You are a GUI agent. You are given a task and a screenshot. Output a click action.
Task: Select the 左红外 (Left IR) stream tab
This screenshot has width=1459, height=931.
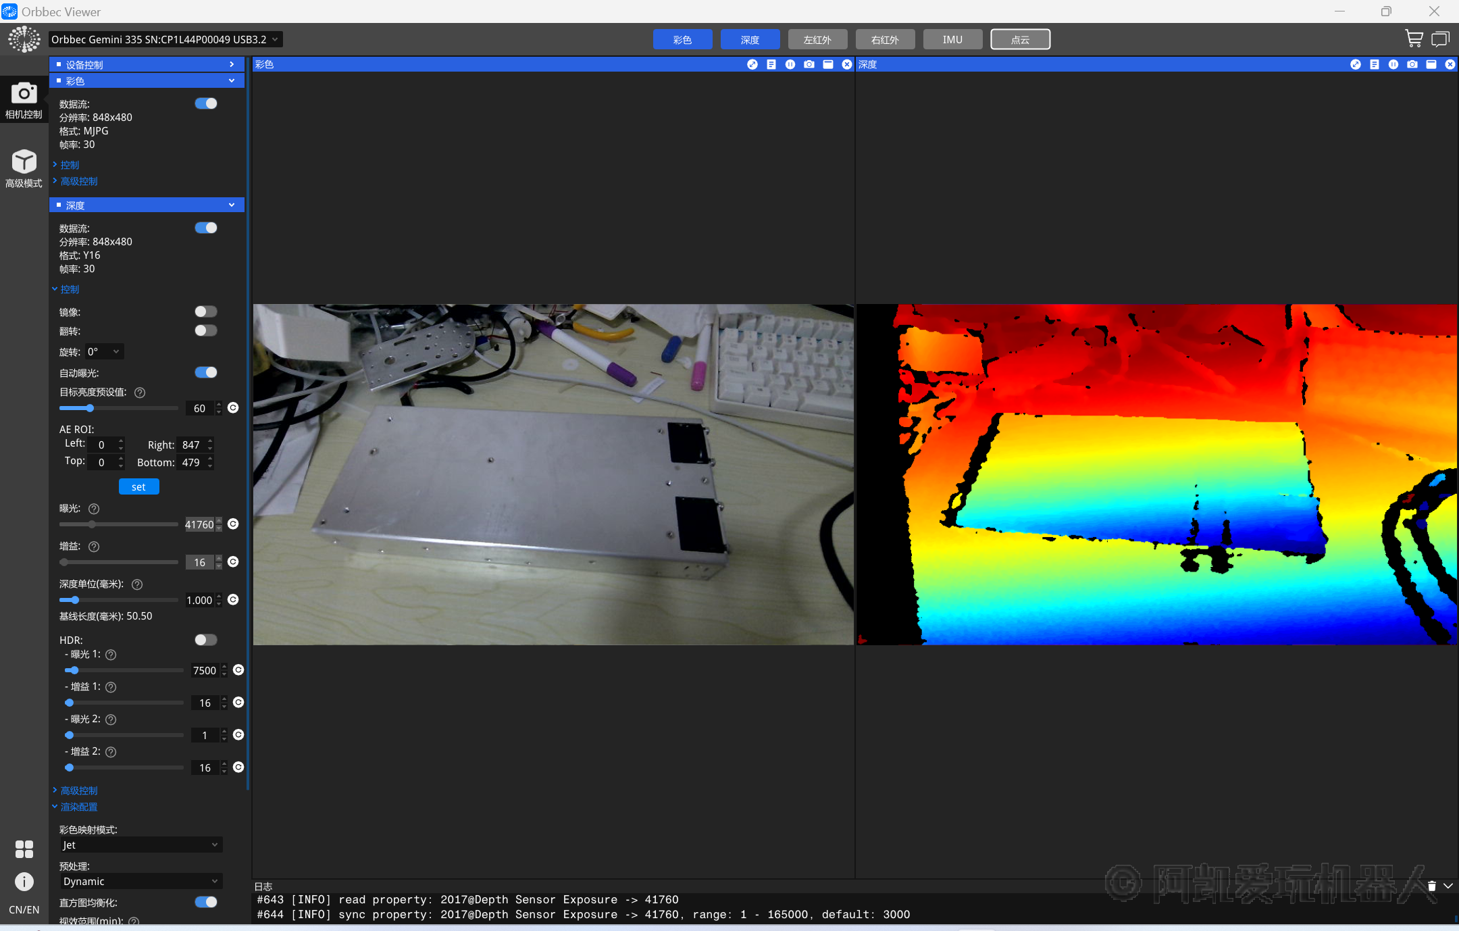pyautogui.click(x=817, y=40)
